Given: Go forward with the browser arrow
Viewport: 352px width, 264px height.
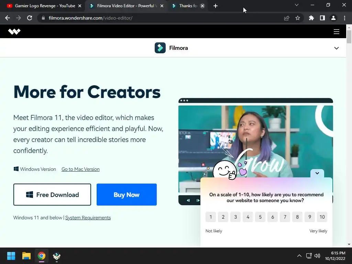Looking at the screenshot, I should (x=19, y=18).
